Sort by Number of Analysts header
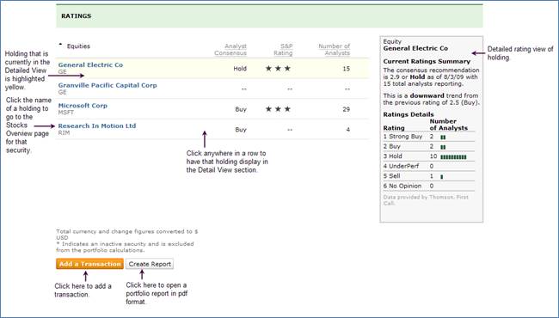Image resolution: width=559 pixels, height=318 pixels. click(334, 50)
